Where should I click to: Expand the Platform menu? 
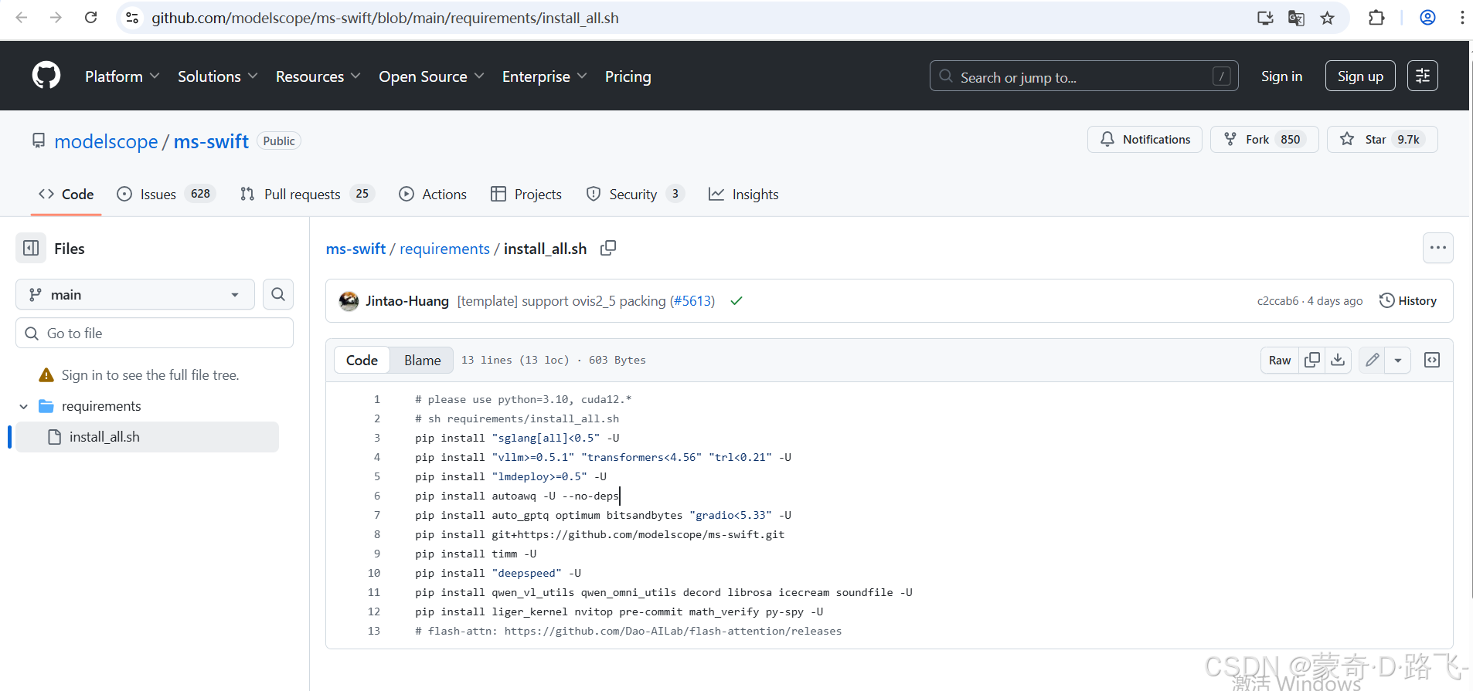(x=122, y=76)
